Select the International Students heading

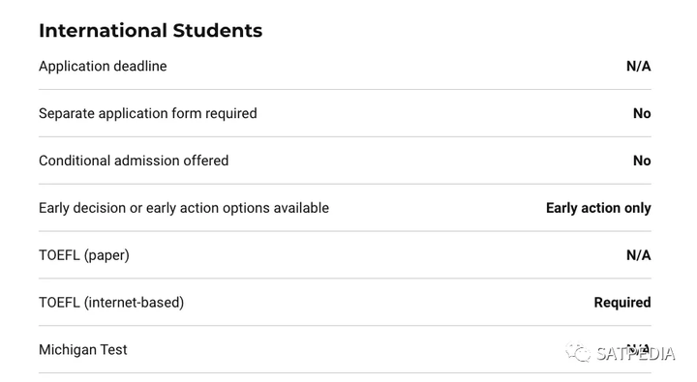pos(151,31)
